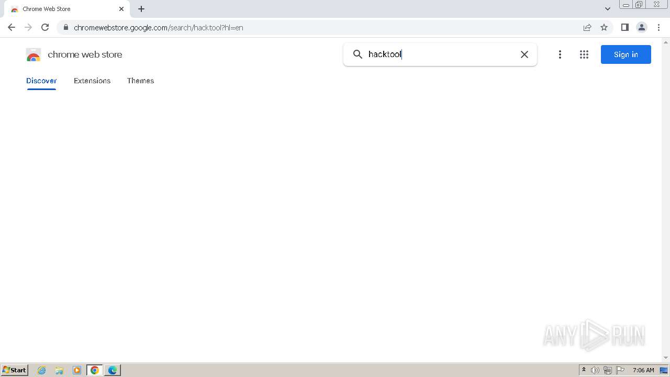Screen dimensions: 670x377
Task: Select the Chrome Web Store browser tab
Action: tap(66, 9)
